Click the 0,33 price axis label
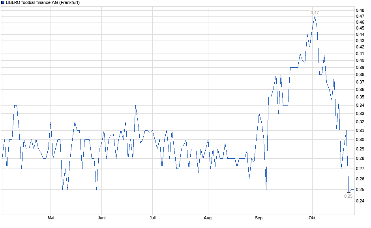 [x=360, y=113]
